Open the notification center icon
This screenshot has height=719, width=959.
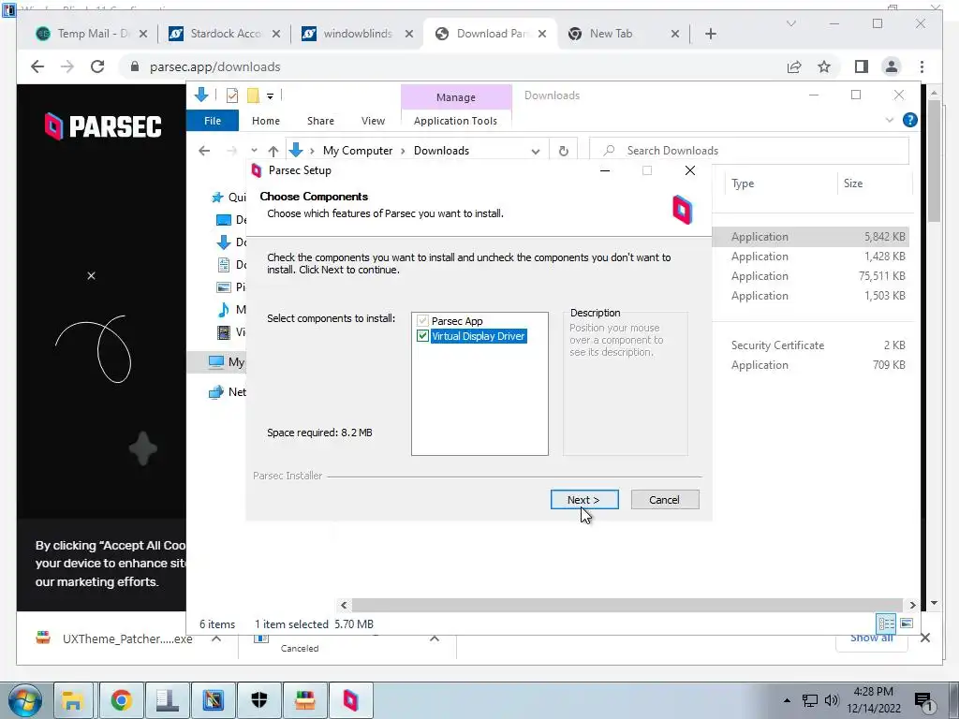pos(923,701)
